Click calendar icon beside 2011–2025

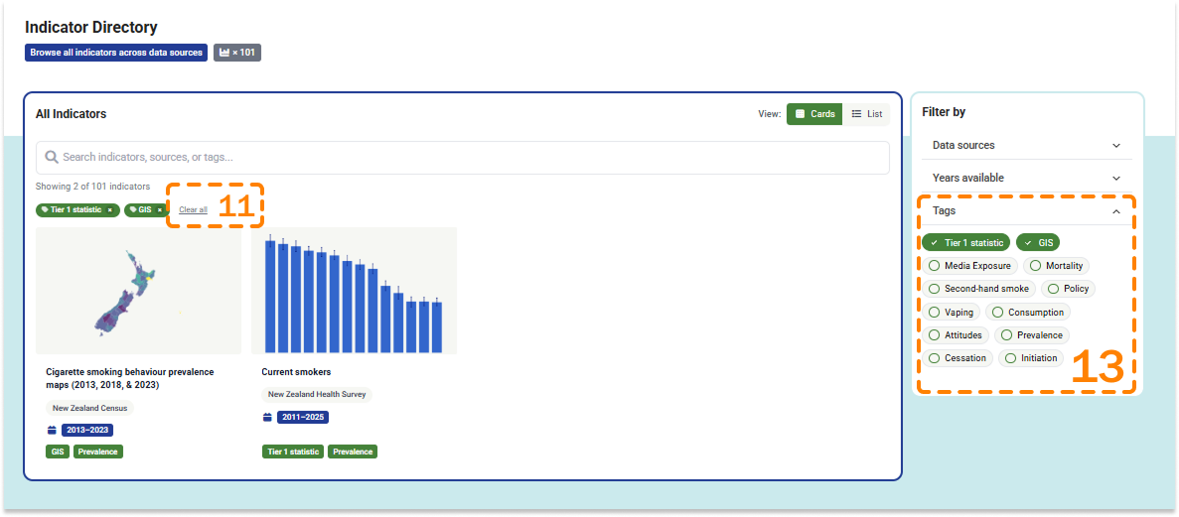pos(267,418)
